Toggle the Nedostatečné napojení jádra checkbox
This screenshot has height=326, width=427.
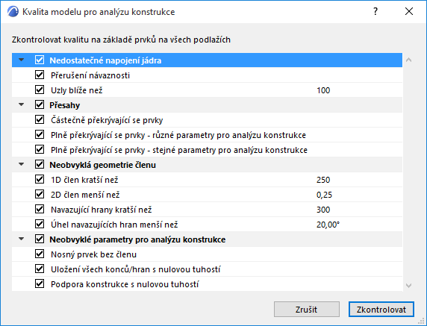coord(40,60)
